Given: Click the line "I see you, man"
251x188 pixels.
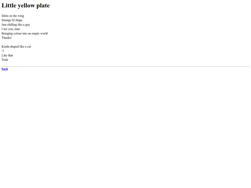Looking at the screenshot, I should click(11, 29).
